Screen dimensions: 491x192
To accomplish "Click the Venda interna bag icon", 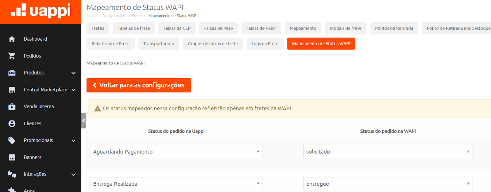I will click(12, 107).
